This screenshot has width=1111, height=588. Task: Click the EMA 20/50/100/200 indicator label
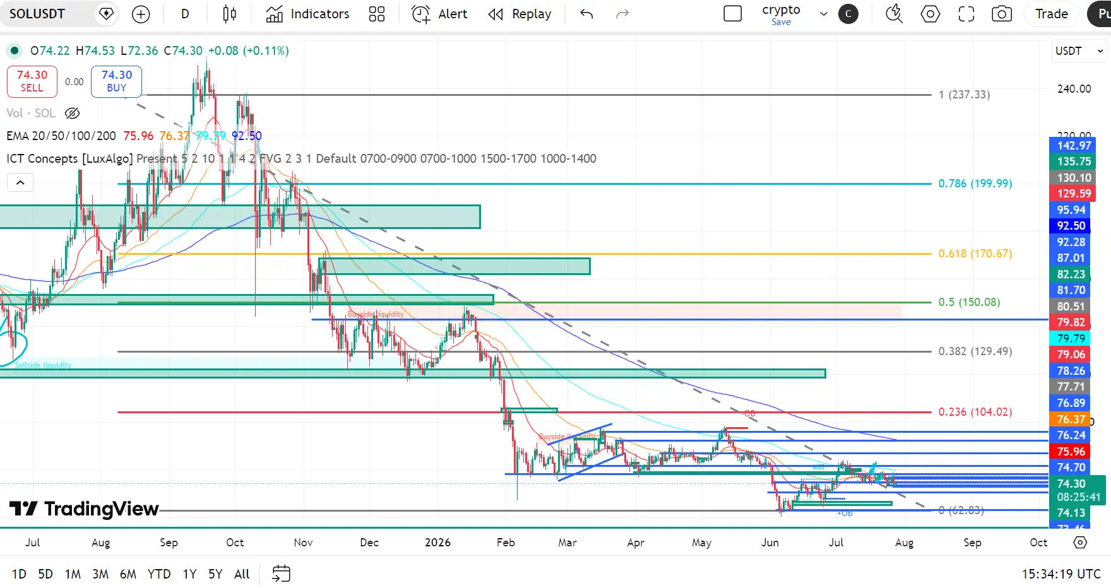pyautogui.click(x=61, y=136)
